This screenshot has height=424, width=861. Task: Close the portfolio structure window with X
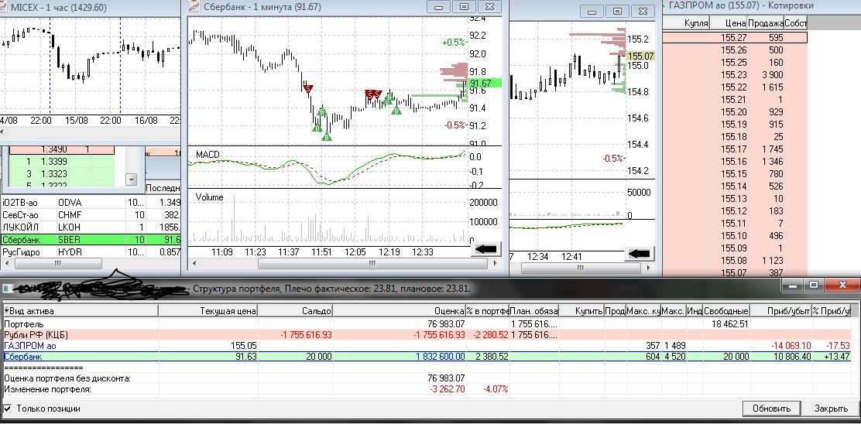point(841,286)
